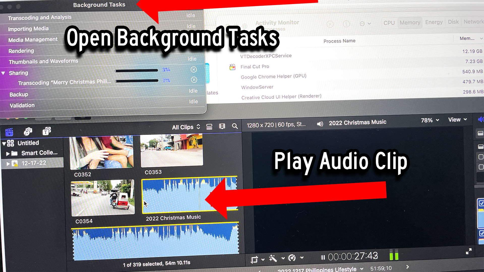Open clip appearance filmstrip icon

[x=222, y=126]
